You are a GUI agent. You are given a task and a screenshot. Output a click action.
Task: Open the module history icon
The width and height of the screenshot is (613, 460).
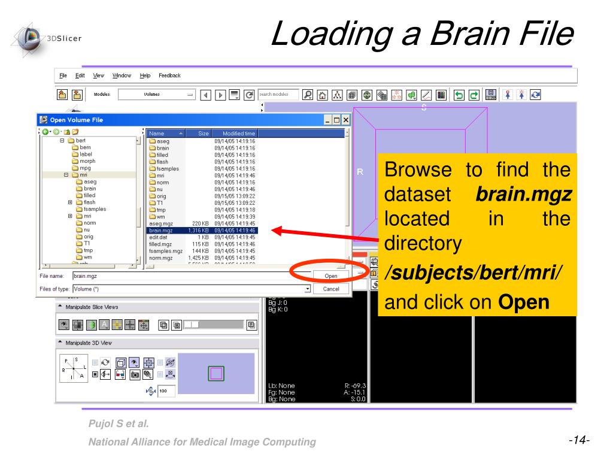[234, 95]
